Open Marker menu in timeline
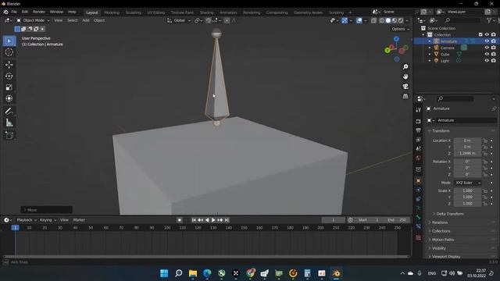The height and width of the screenshot is (281, 500). pos(79,220)
